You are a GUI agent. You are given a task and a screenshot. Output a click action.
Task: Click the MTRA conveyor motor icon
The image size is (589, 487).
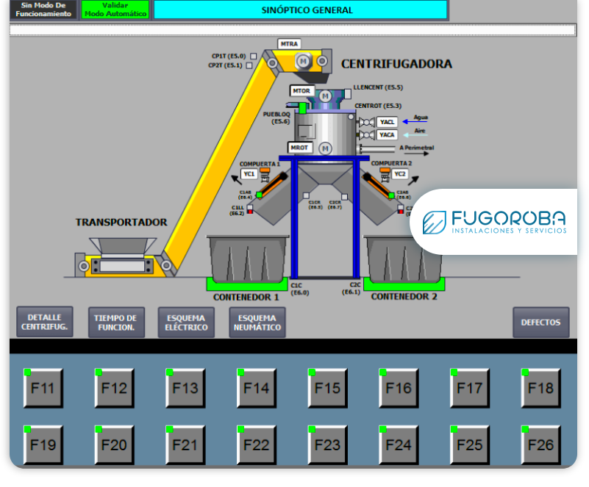coord(301,62)
